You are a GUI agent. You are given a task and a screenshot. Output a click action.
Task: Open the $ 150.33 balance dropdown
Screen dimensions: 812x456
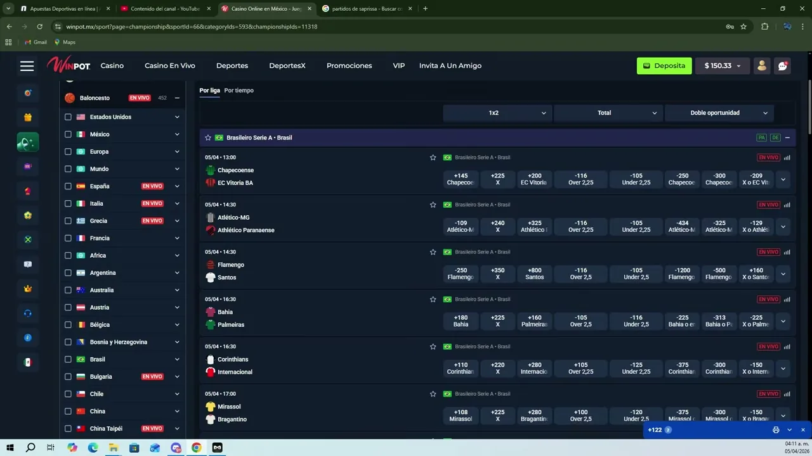click(x=722, y=66)
